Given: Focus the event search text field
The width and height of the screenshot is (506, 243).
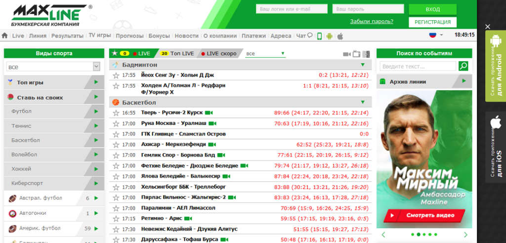Looking at the screenshot, I should tap(418, 67).
